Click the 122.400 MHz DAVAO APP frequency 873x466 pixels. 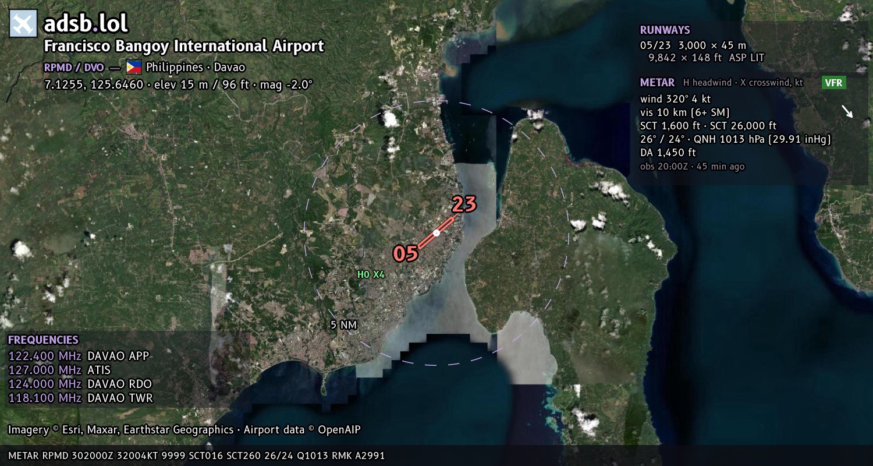[x=79, y=356]
